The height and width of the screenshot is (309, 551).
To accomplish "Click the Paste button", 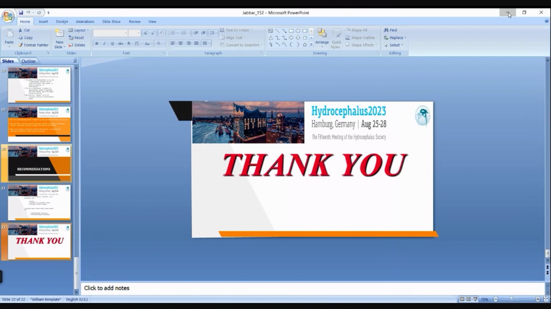I will [x=9, y=37].
